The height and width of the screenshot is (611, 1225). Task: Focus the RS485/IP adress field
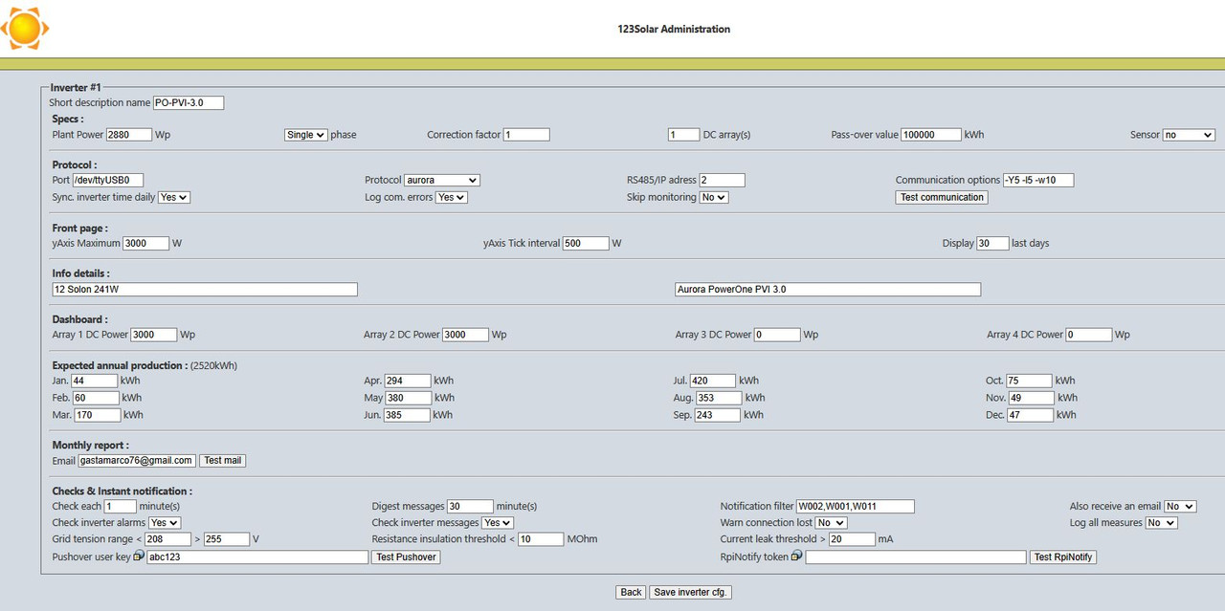722,180
